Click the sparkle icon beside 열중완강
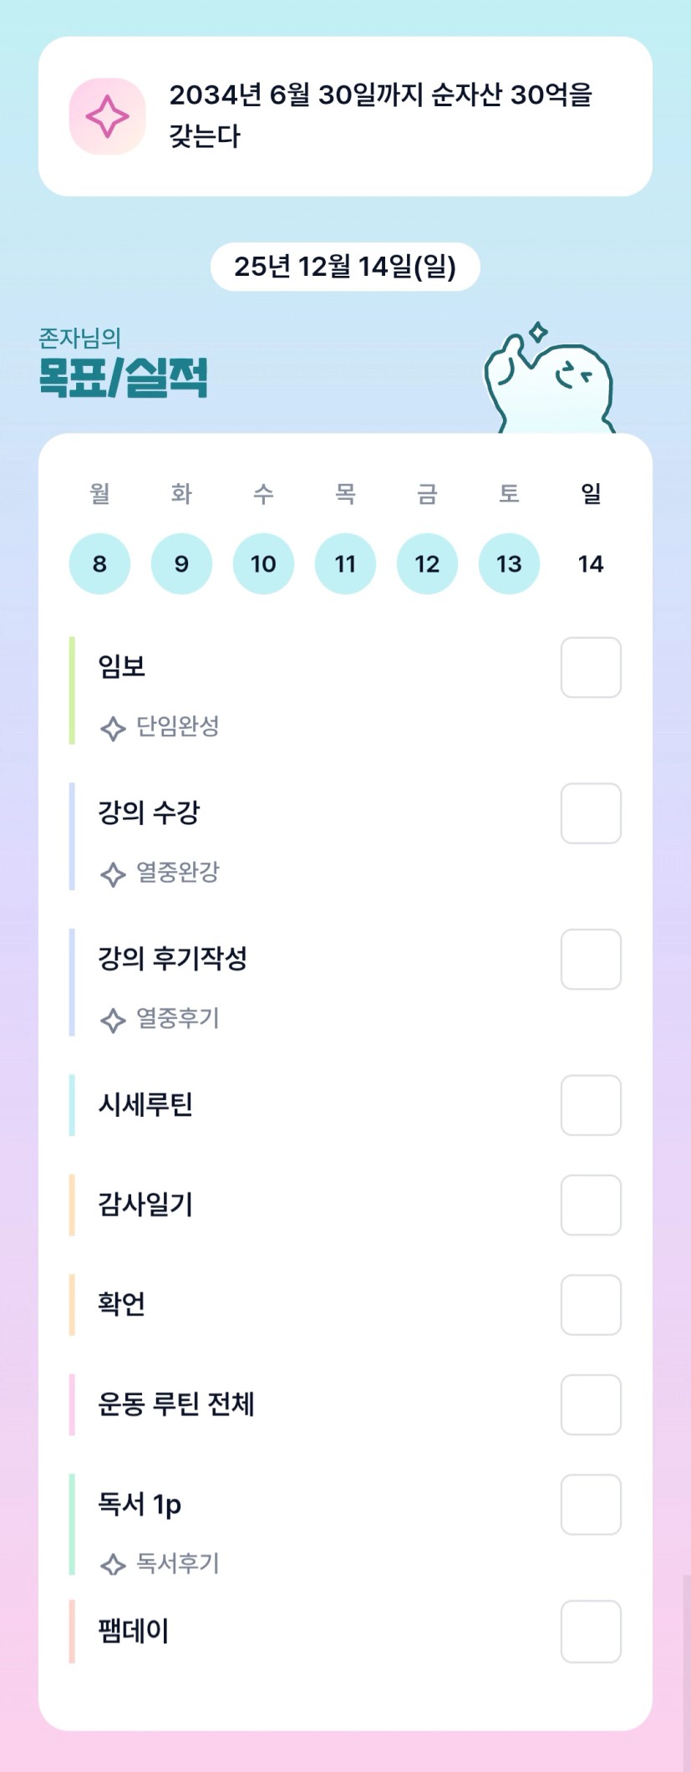Screen dimensions: 691x1772 [x=113, y=874]
